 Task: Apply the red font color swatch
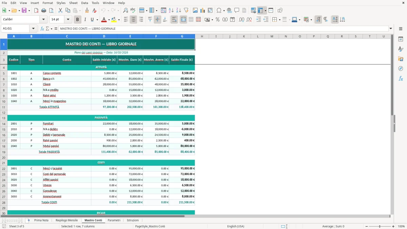click(x=104, y=20)
